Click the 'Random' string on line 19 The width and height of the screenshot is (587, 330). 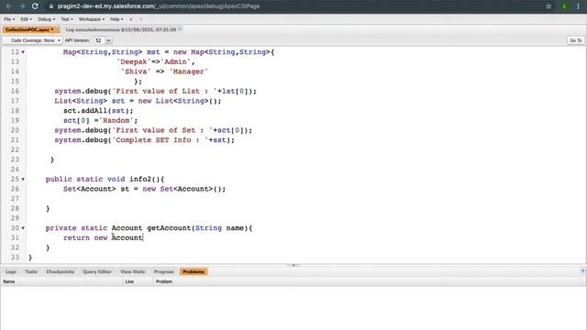(116, 120)
